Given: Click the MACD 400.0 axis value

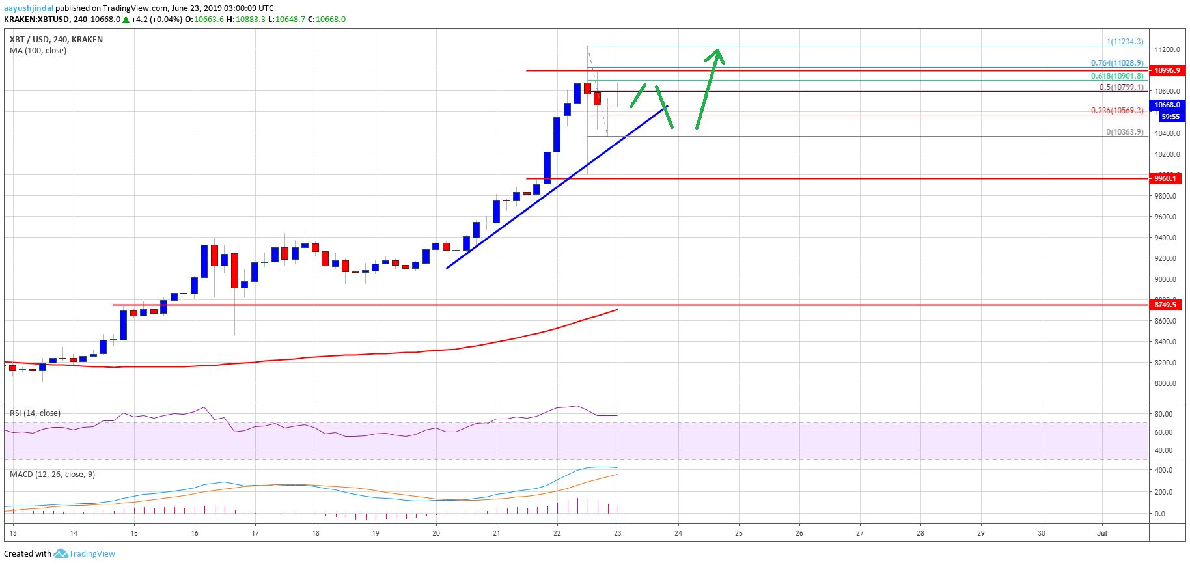Looking at the screenshot, I should [x=1163, y=470].
